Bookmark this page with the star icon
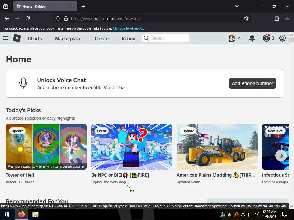Viewport: 294px width, 220px height. 246,18
